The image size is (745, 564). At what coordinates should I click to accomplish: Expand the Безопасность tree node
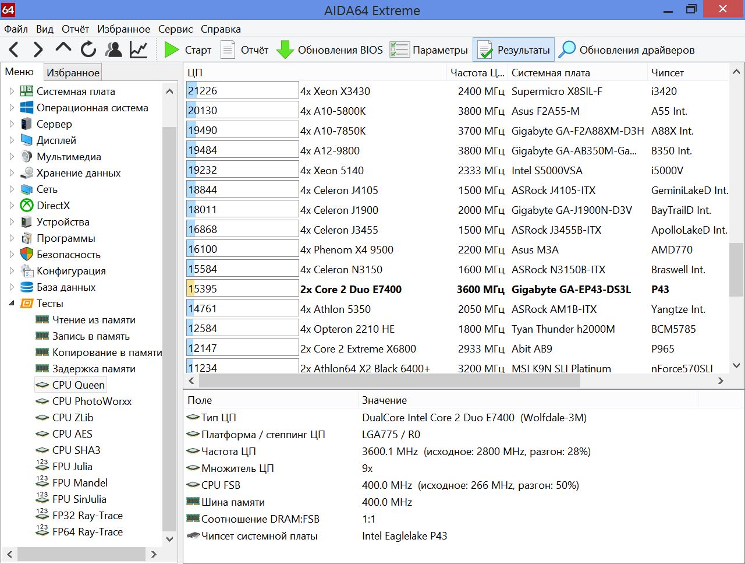point(12,255)
